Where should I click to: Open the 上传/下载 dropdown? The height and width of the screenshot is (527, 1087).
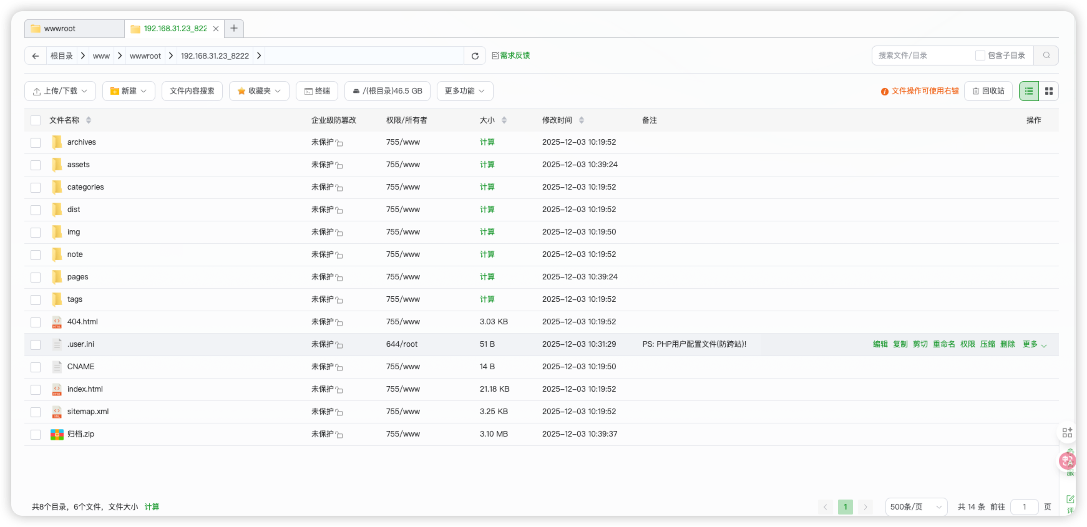coord(60,91)
